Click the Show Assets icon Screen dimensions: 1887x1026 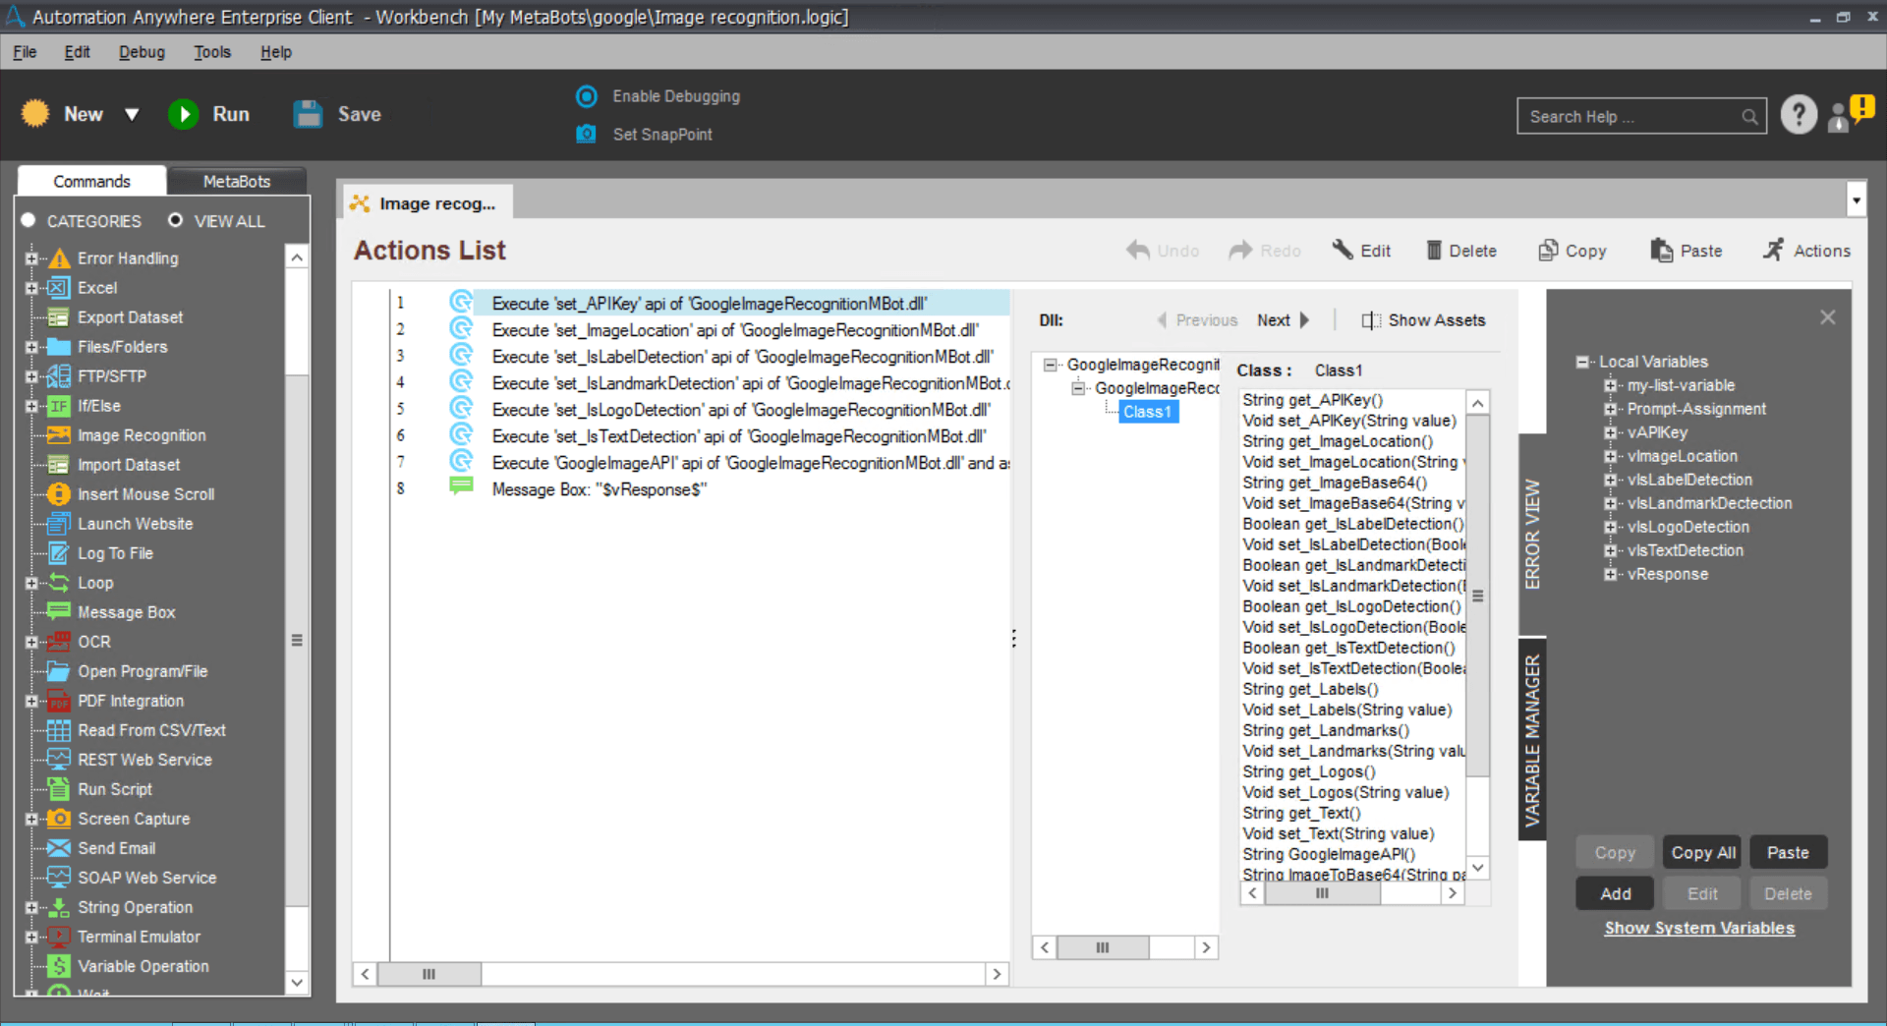[1370, 320]
